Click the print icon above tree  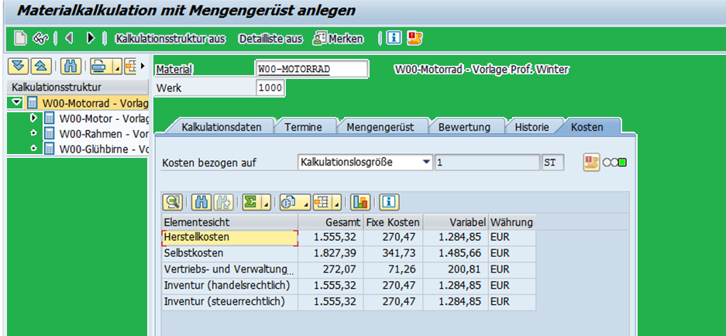[98, 67]
